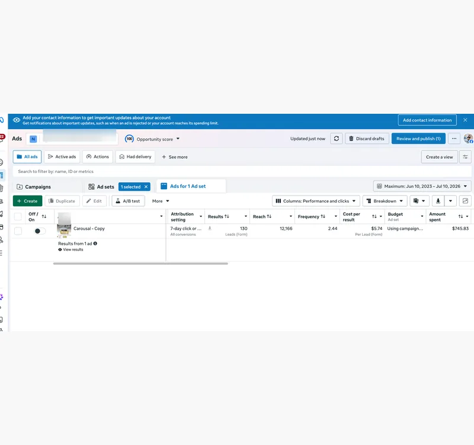Expand the export options arrow

(450, 201)
